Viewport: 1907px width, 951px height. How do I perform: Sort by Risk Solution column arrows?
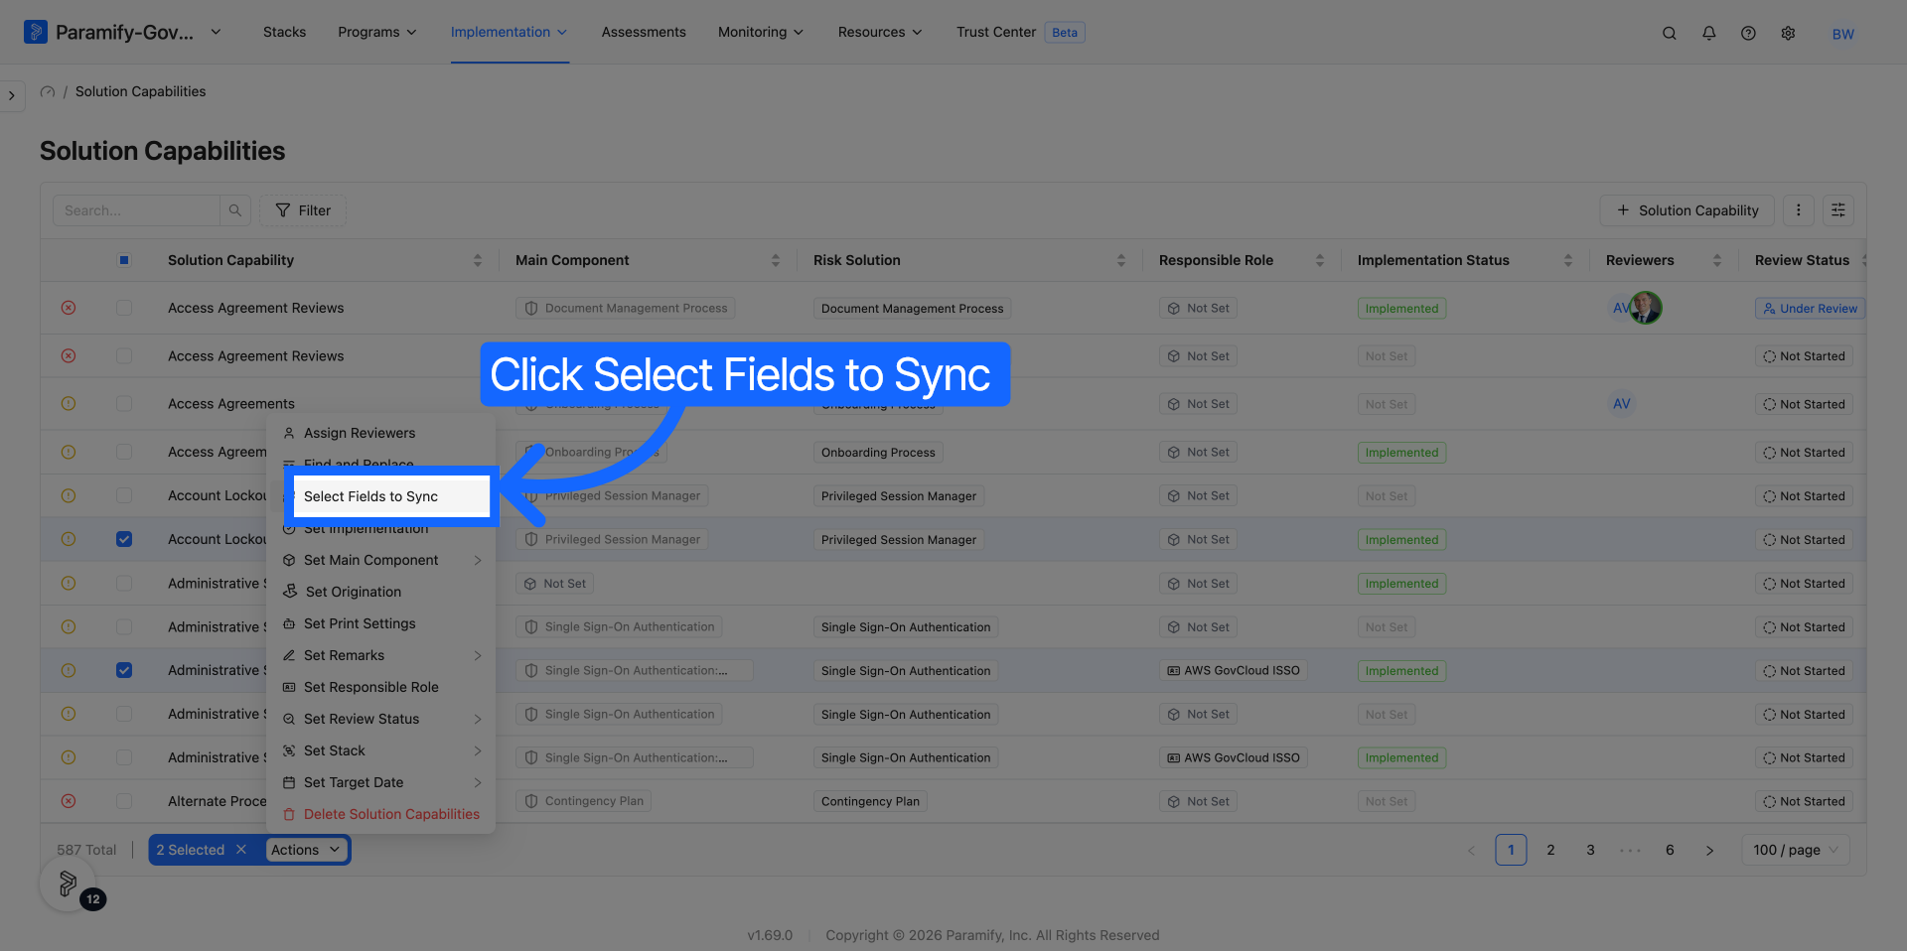coord(1121,260)
